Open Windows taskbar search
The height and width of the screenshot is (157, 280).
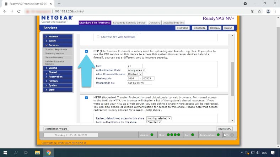[x=16, y=153]
